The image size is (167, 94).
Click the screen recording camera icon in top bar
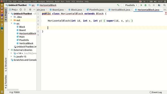click(140, 1)
